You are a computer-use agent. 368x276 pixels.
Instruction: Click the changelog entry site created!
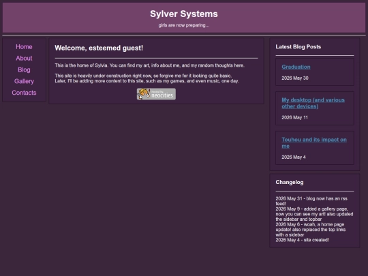pyautogui.click(x=302, y=240)
